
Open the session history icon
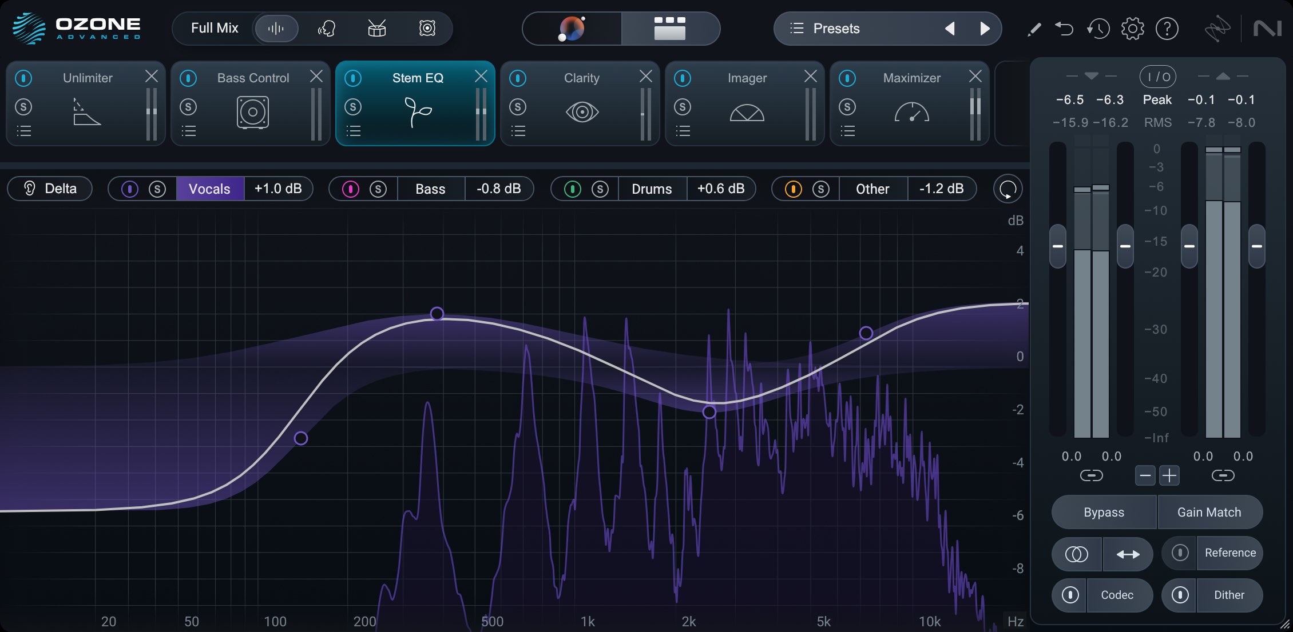[1098, 28]
